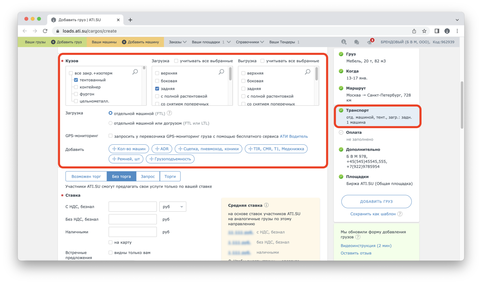
Task: Check the все закр.+изотерм checkbox
Action: 71,73
